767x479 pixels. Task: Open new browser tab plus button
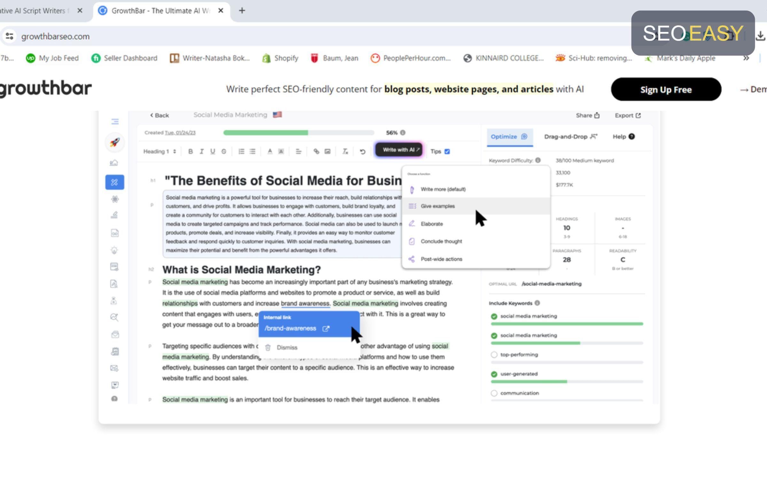(242, 11)
